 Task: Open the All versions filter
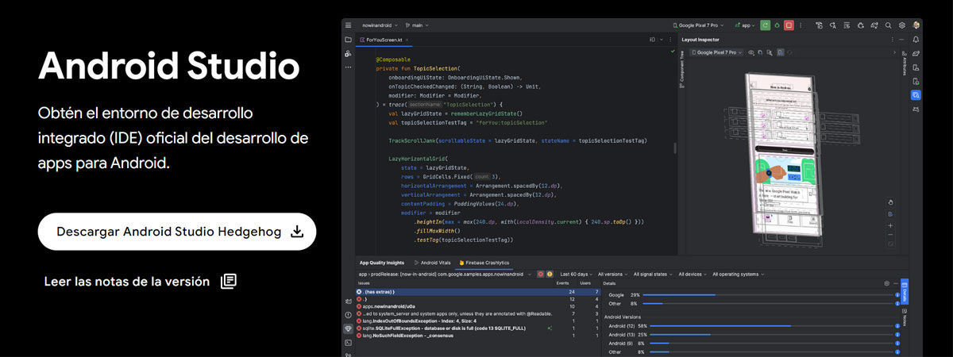pos(612,274)
